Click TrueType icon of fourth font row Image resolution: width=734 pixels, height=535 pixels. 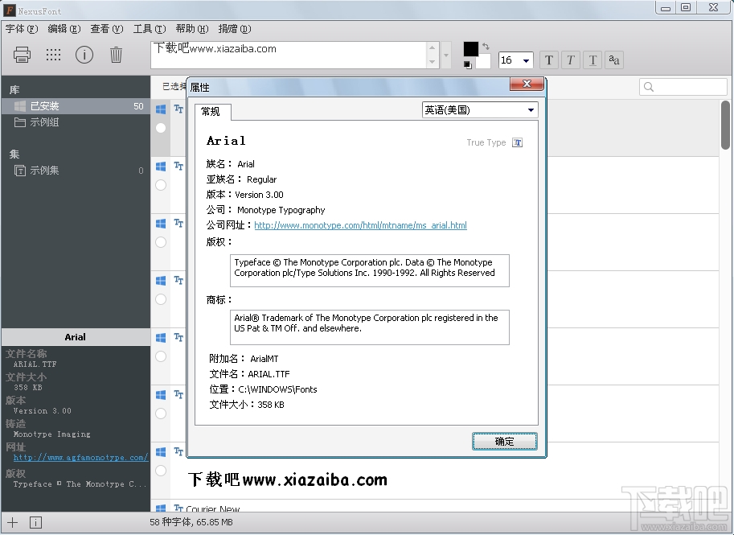[x=178, y=280]
